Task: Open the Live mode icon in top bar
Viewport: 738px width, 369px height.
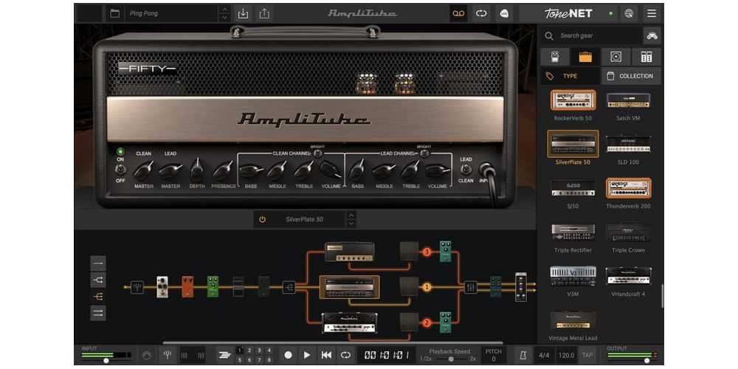Action: click(504, 13)
